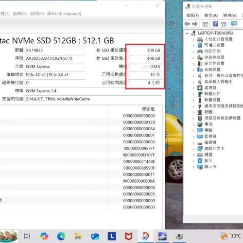243x243 pixels.
Task: Click the transfer mode field PCIe 3.0 x4
Action: [55, 75]
